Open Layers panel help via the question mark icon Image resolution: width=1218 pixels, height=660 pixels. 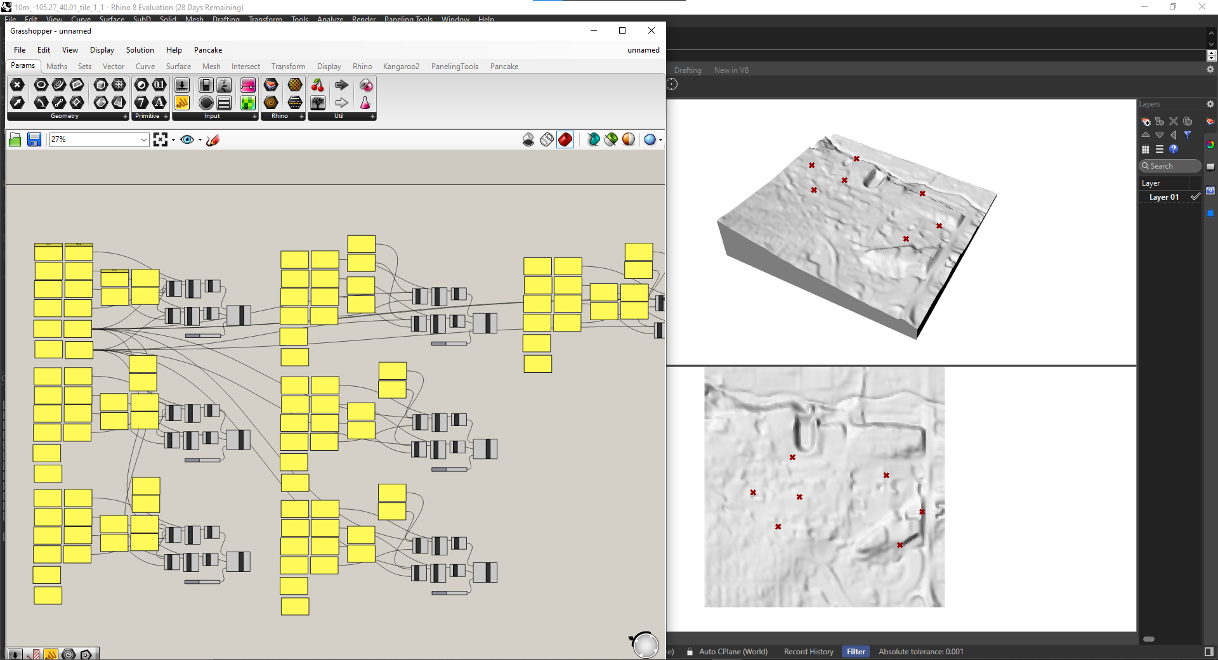point(1174,149)
